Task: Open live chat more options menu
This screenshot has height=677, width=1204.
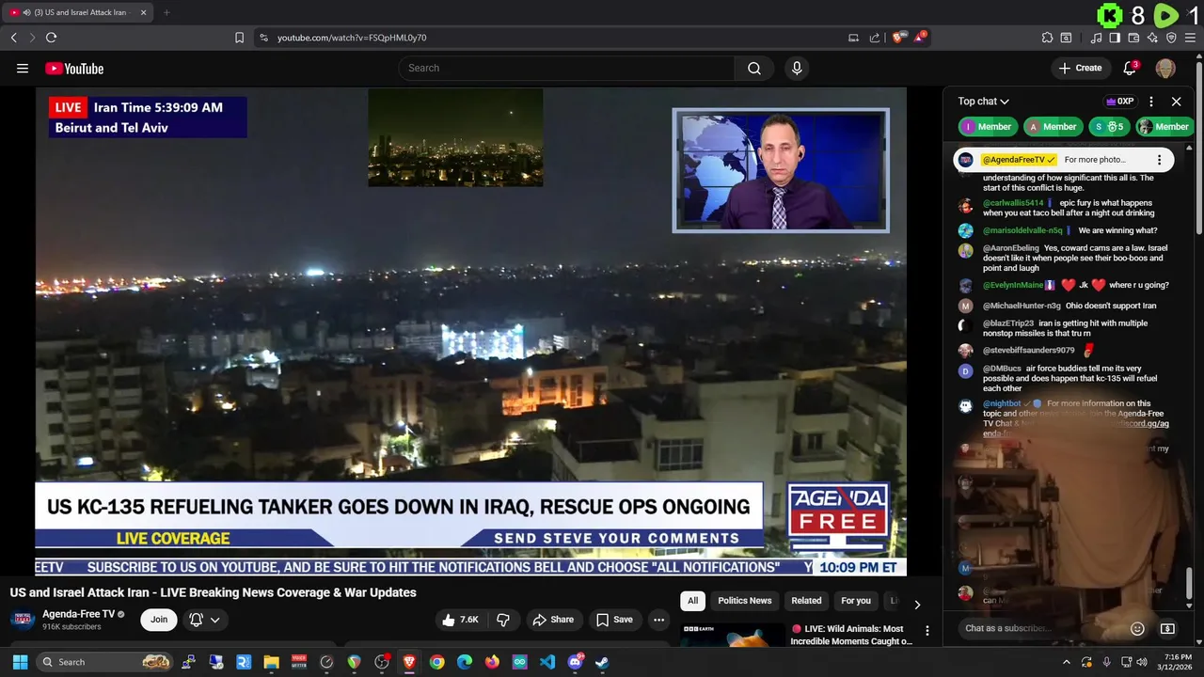Action: click(x=1151, y=102)
